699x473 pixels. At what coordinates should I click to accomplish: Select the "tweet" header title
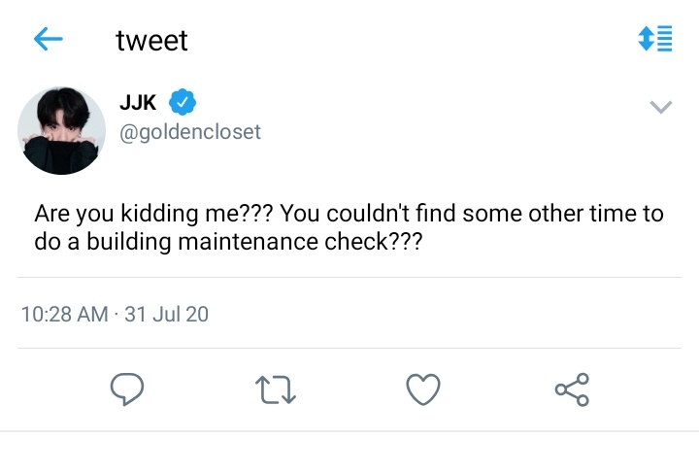click(151, 40)
